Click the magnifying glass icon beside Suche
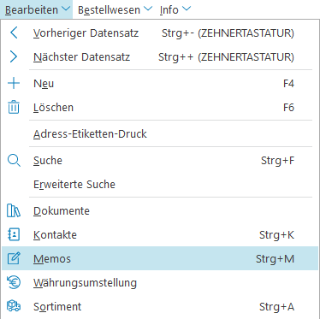This screenshot has width=320, height=319. click(x=14, y=161)
